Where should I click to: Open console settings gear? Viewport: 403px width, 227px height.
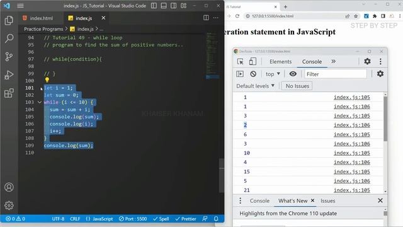click(x=380, y=74)
